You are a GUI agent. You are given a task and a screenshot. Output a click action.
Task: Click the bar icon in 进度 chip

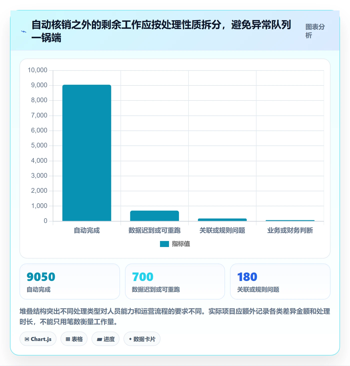(99, 339)
